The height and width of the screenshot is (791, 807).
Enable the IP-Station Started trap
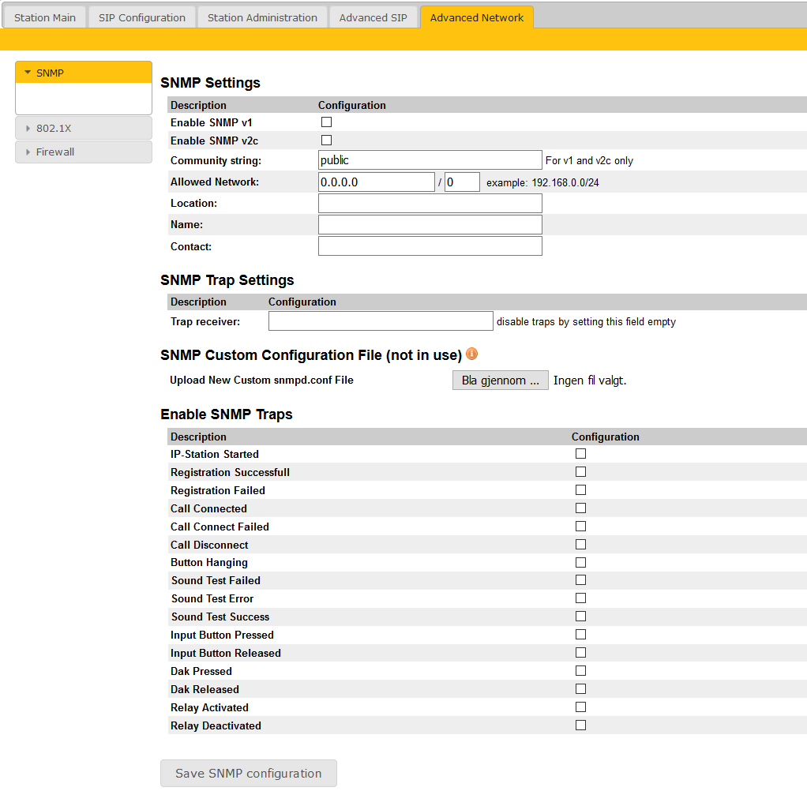(x=580, y=454)
